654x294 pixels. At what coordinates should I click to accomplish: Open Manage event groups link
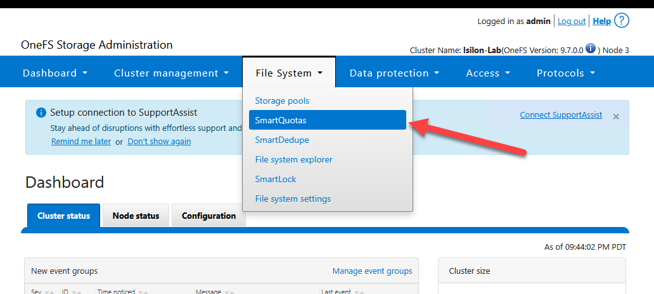tap(372, 271)
